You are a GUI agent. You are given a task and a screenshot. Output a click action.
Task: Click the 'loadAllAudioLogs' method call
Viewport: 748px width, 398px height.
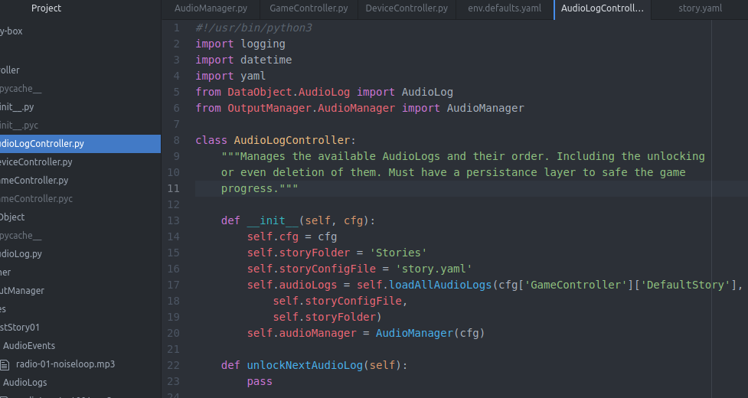coord(440,285)
